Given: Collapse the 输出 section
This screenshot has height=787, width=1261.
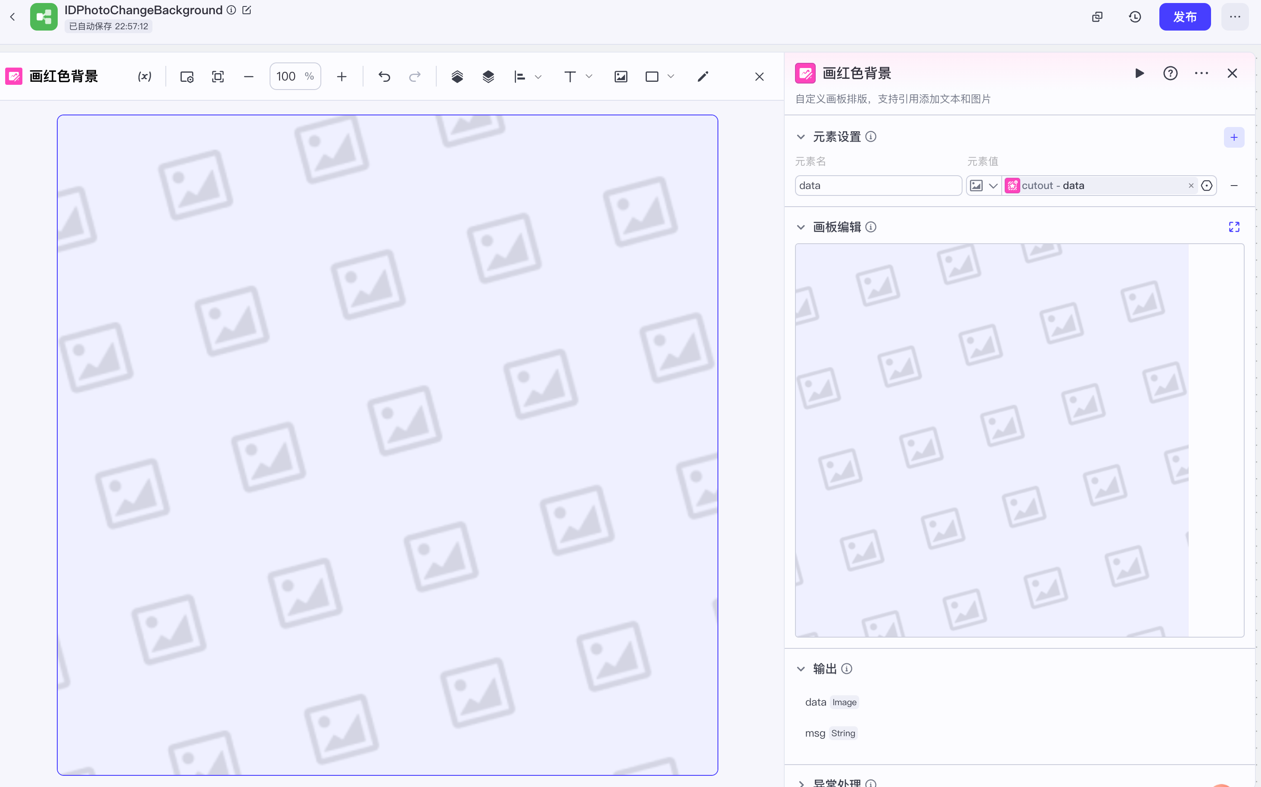Looking at the screenshot, I should pyautogui.click(x=801, y=669).
